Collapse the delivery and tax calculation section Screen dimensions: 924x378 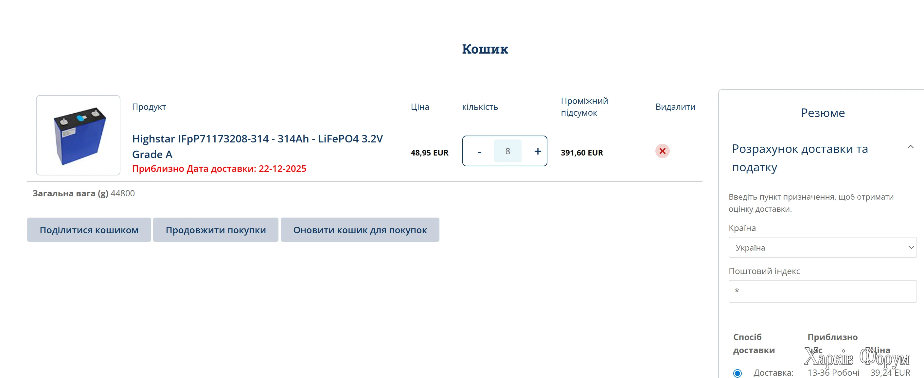910,147
